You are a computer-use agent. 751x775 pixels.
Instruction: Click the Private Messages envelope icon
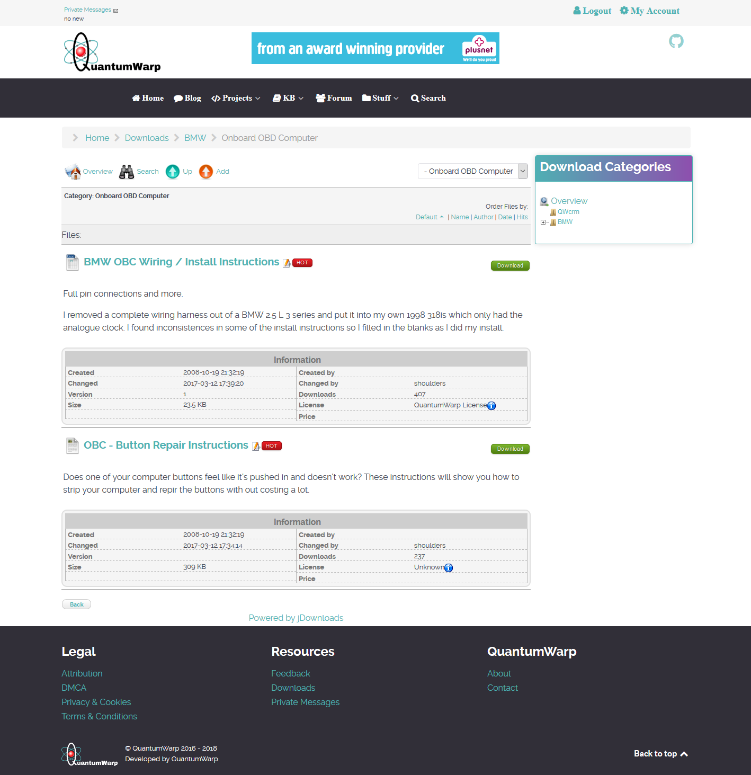tap(115, 10)
